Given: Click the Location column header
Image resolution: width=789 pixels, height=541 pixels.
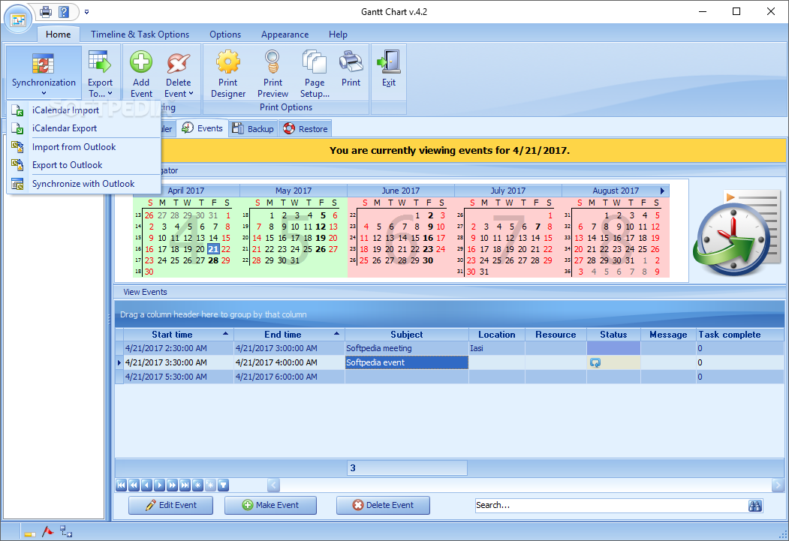Looking at the screenshot, I should pyautogui.click(x=497, y=335).
